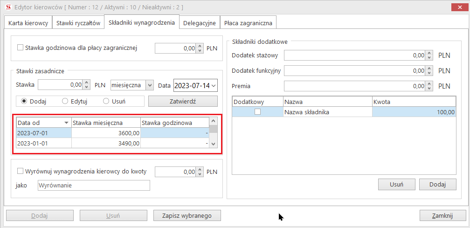
Task: Click Usuń under the Składniki dodatkowe table
Action: coord(396,185)
